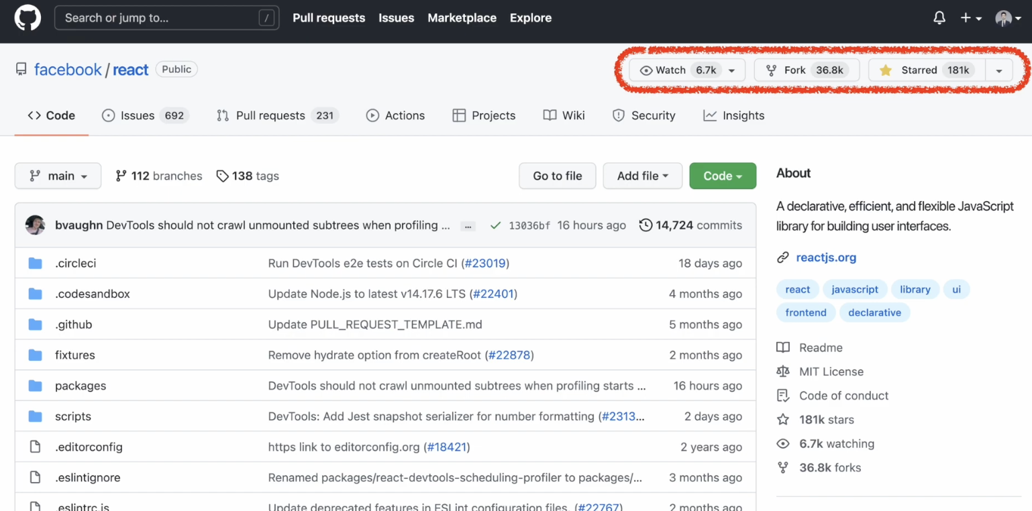Open Update PULL_REQUEST_TEMPLATE.md commit message
This screenshot has height=511, width=1032.
[x=375, y=325]
